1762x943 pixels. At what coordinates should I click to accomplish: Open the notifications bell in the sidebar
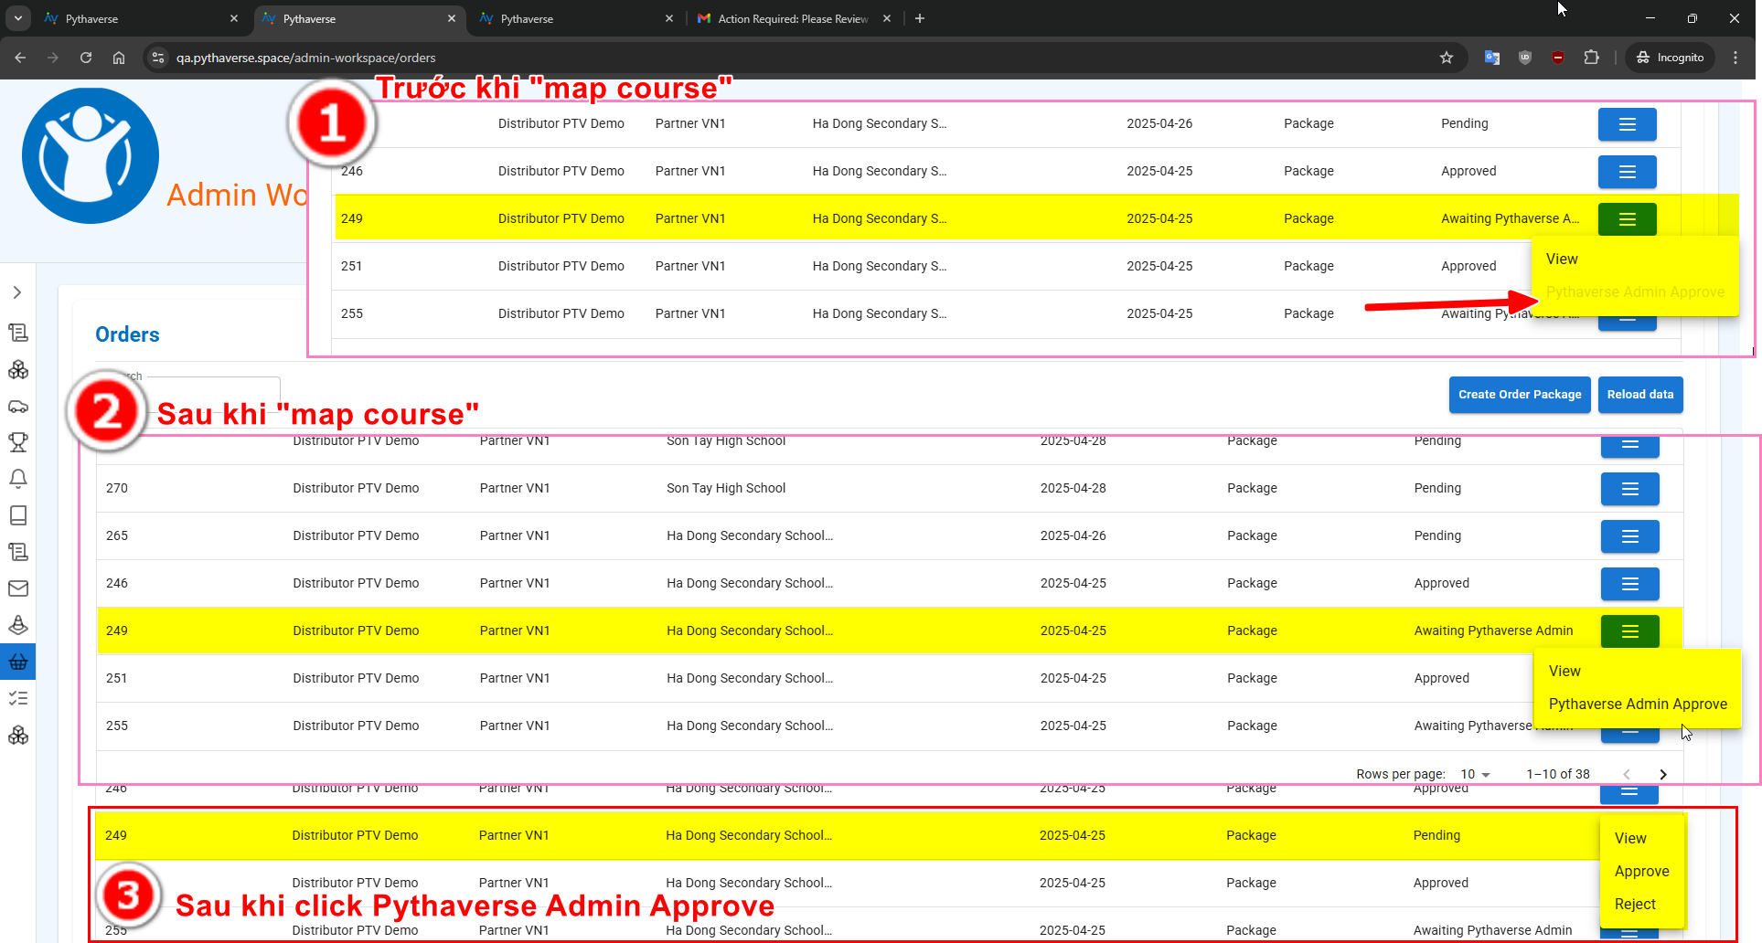pyautogui.click(x=17, y=479)
